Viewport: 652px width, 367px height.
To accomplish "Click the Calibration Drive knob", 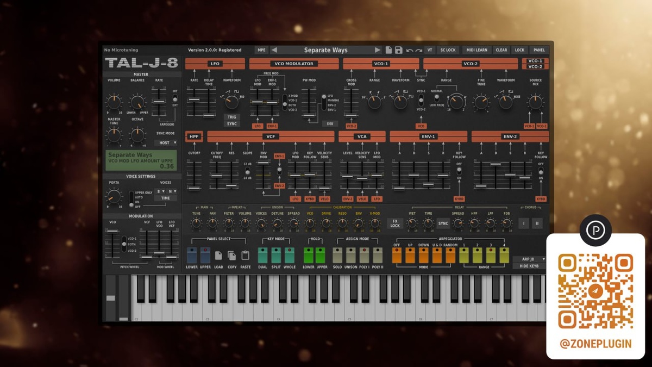I will (326, 223).
